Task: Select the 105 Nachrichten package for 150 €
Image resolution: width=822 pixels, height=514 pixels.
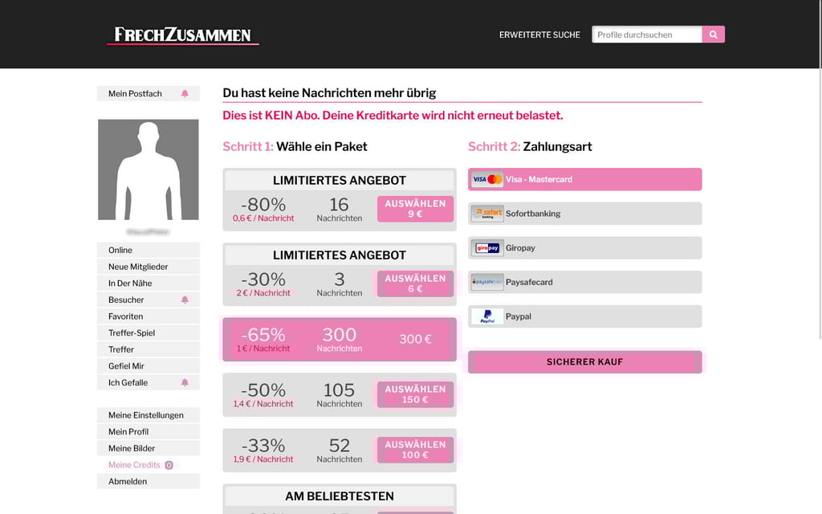Action: click(415, 394)
